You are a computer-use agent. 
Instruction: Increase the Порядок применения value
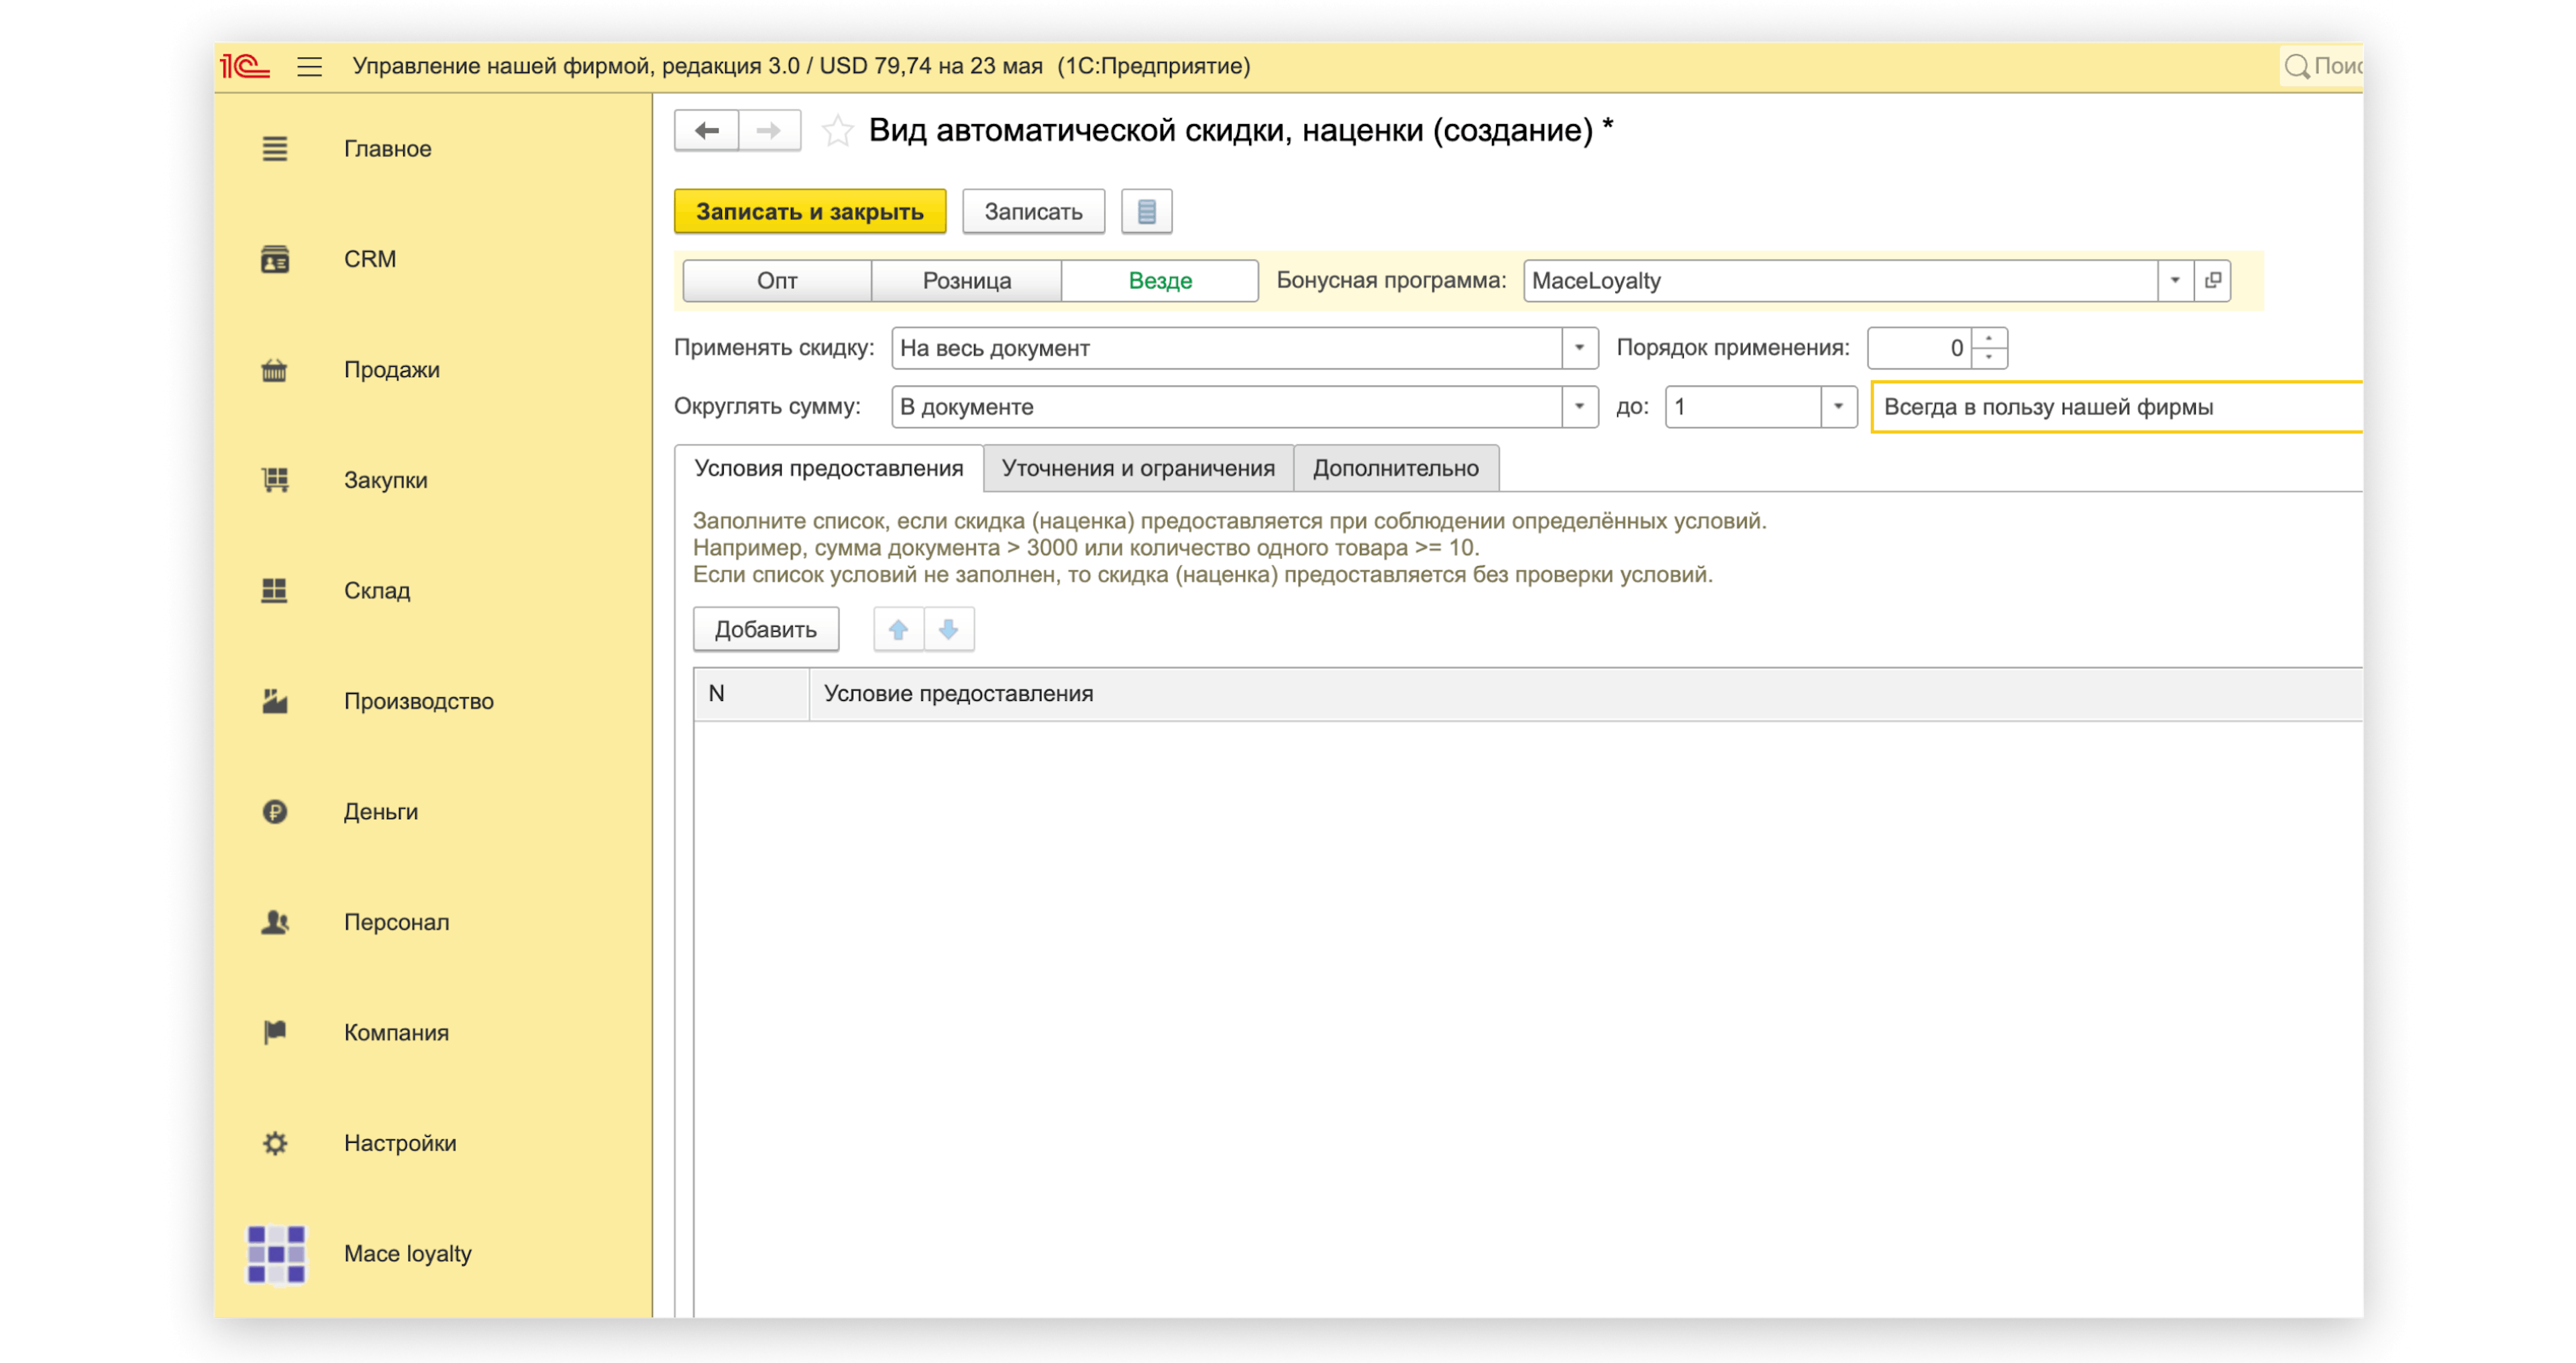pos(1989,339)
